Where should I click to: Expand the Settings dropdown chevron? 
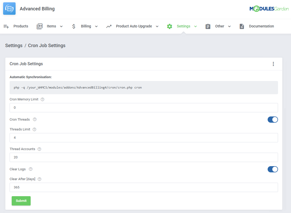[x=196, y=26]
